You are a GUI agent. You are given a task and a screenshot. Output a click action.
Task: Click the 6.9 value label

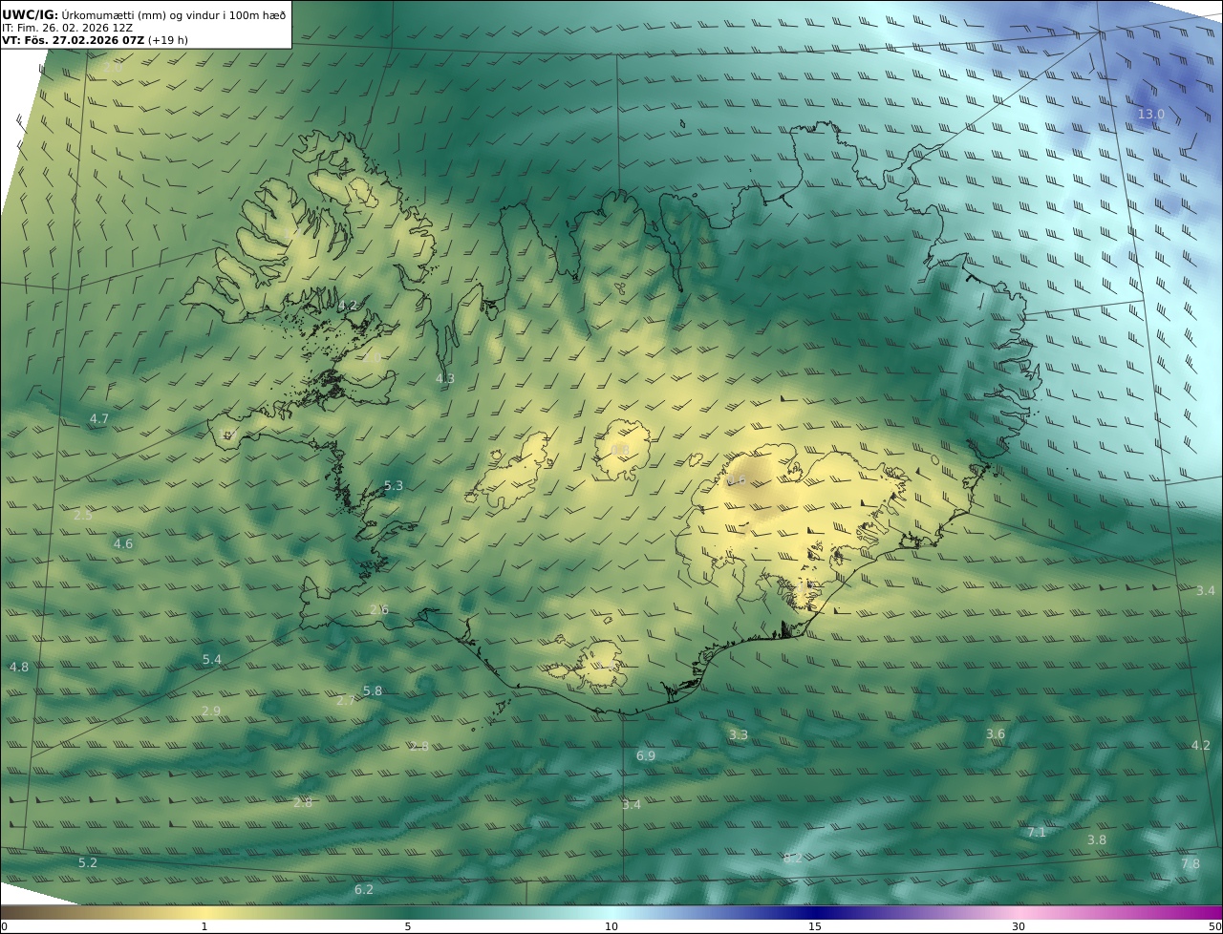tap(646, 756)
